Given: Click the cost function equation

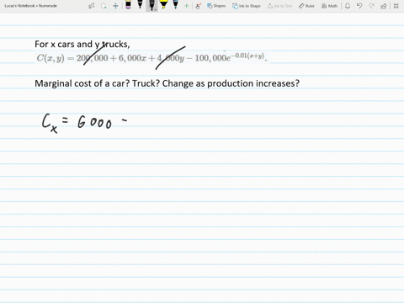Looking at the screenshot, I should 151,58.
